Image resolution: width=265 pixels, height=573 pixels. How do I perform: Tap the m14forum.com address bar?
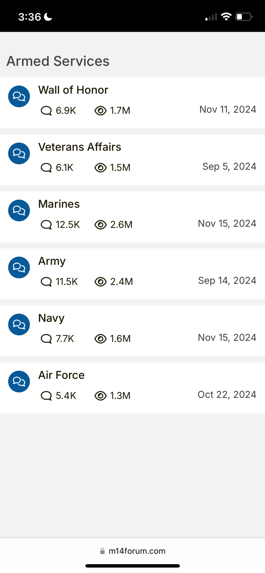pos(133,551)
